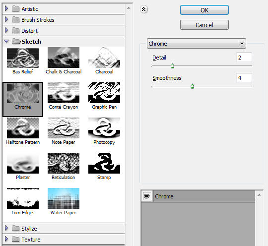
Task: Click the Smoothness slider handle
Action: [x=192, y=86]
